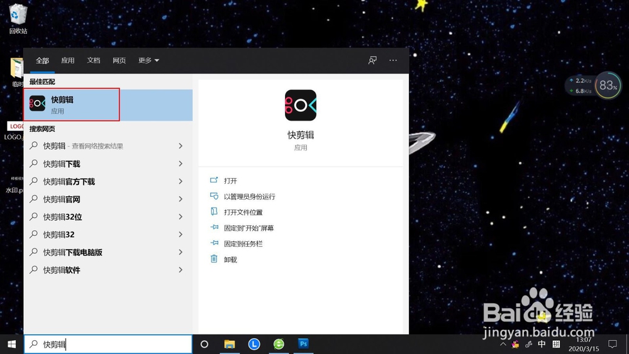629x354 pixels.
Task: Click the trash icon next to 卸载
Action: [214, 259]
